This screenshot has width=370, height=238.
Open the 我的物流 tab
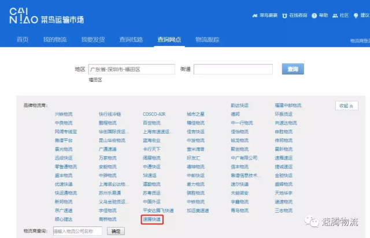tap(55, 40)
